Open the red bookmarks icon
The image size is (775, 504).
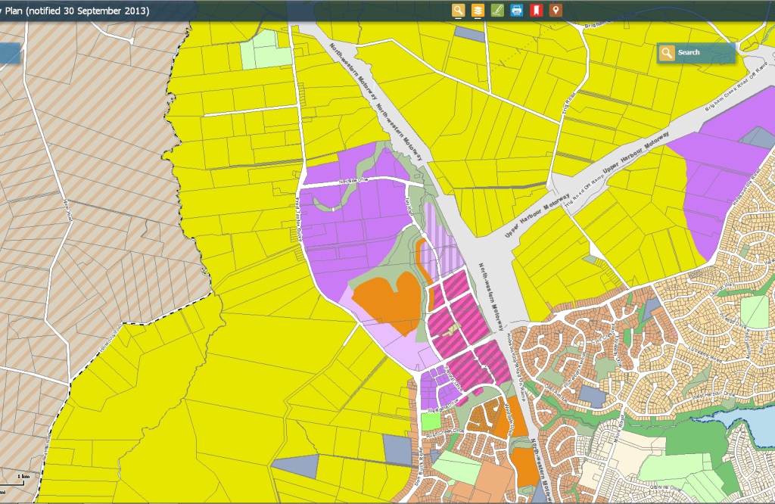[x=536, y=11]
